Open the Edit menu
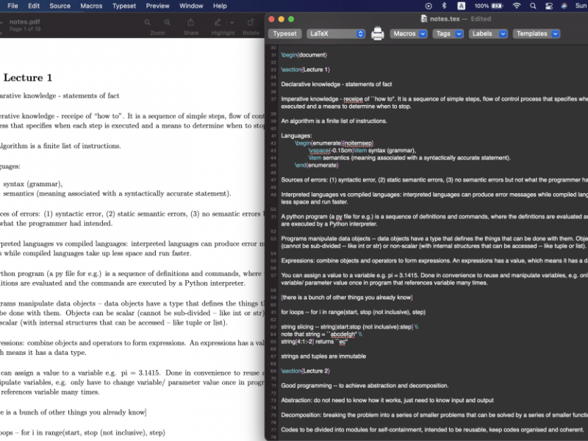This screenshot has height=441, width=588. click(34, 6)
